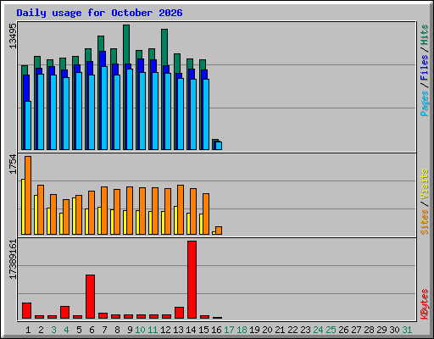Click day 19 on the x-axis

(x=254, y=330)
